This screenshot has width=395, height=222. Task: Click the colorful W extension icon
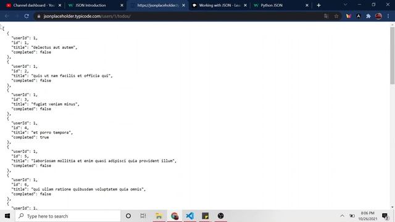click(349, 16)
